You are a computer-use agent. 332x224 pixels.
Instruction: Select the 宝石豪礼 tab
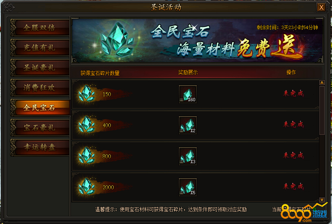pos(40,128)
